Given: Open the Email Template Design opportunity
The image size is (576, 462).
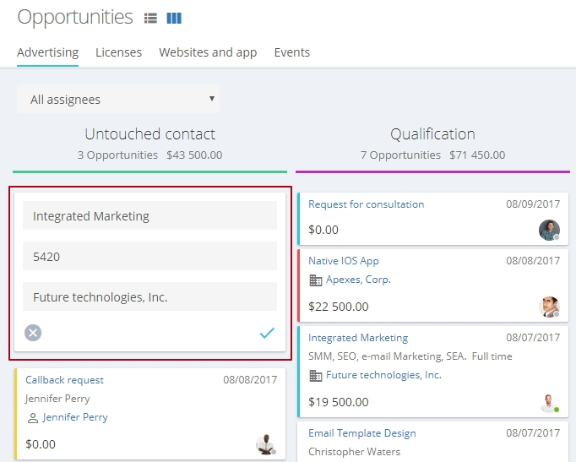Looking at the screenshot, I should (x=362, y=433).
